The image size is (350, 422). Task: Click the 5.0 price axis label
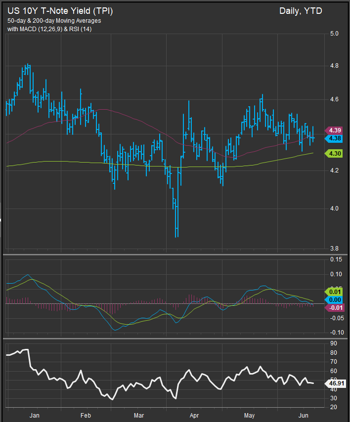click(334, 34)
